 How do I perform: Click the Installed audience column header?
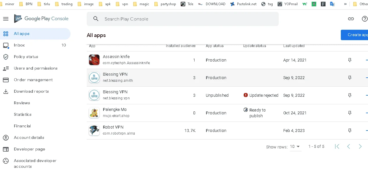point(181,46)
